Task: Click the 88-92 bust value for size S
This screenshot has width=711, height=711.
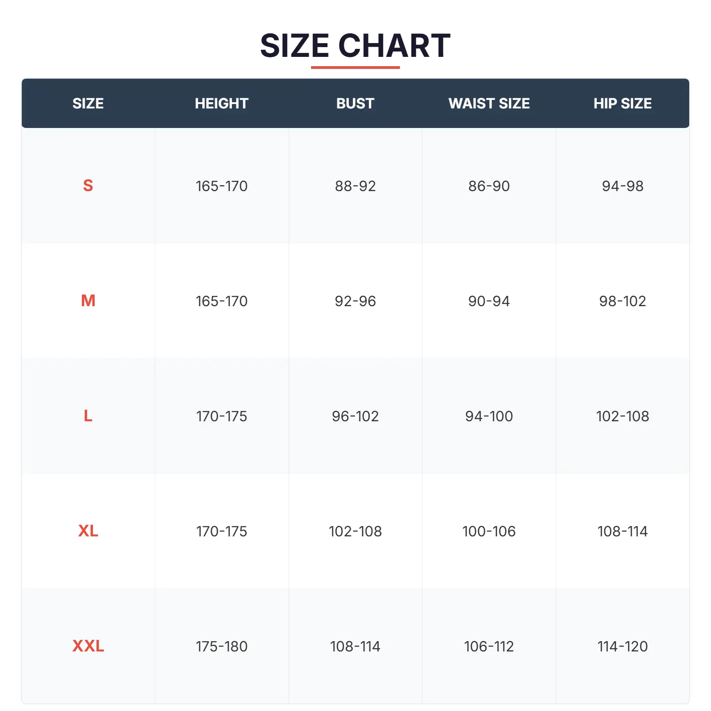Action: 355,186
